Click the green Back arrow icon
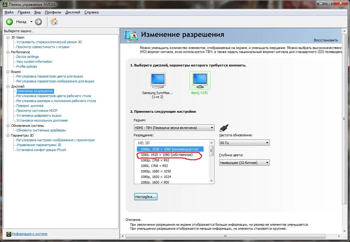Viewport: 350px width, 242px height. (x=10, y=21)
